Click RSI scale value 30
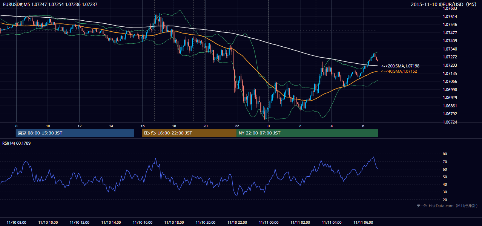This screenshot has width=482, height=226. [x=445, y=192]
